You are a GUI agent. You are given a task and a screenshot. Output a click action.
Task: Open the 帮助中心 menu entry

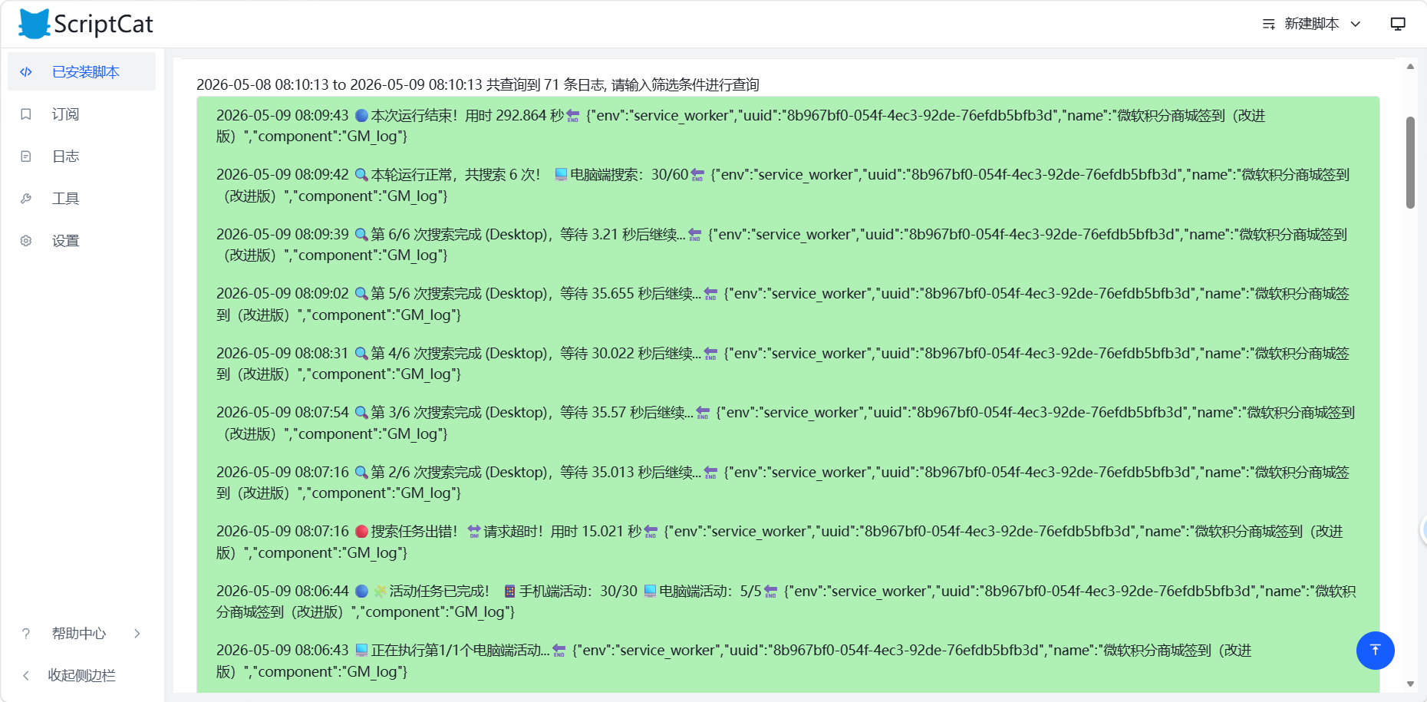pos(81,633)
